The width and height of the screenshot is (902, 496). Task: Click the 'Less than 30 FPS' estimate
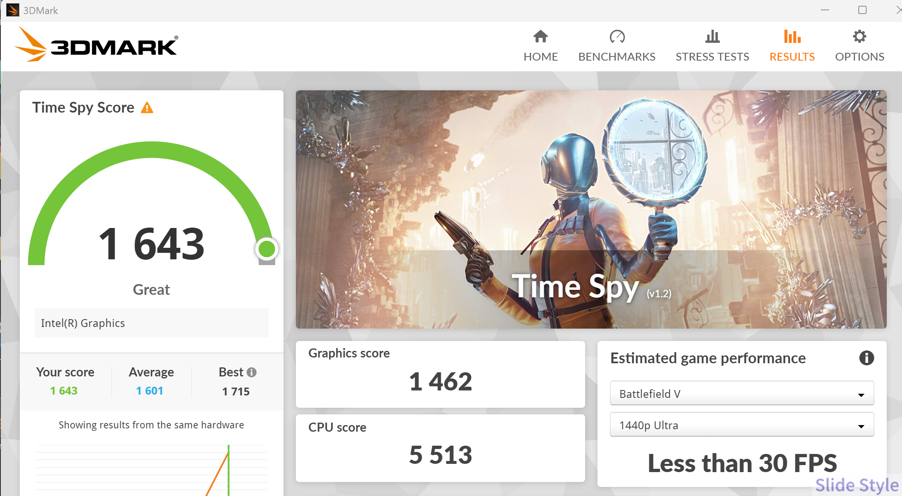pos(742,463)
